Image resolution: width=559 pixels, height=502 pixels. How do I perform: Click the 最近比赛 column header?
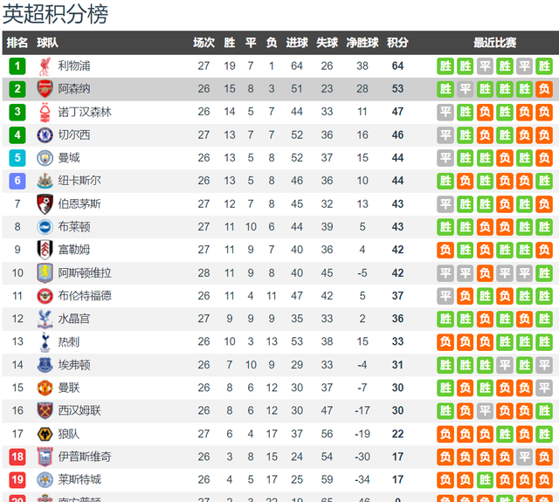pyautogui.click(x=494, y=43)
